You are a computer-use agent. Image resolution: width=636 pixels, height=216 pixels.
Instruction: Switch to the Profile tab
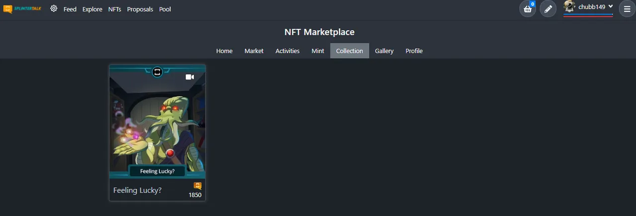click(x=414, y=51)
